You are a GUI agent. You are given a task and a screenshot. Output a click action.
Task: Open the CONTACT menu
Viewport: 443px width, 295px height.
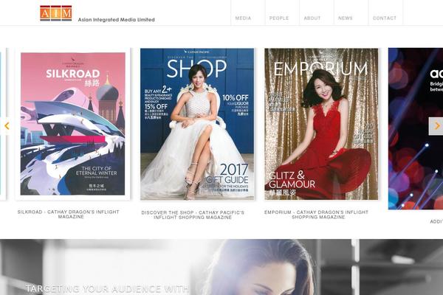pyautogui.click(x=384, y=18)
